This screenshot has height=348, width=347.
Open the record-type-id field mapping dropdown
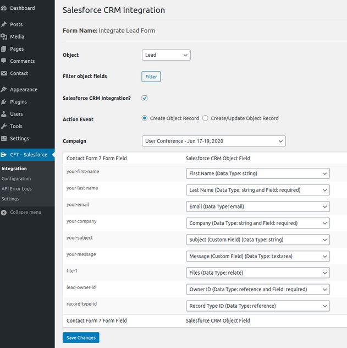pos(258,306)
